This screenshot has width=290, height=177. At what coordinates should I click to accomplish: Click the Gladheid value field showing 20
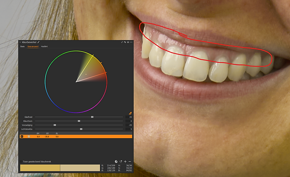pos(129,117)
